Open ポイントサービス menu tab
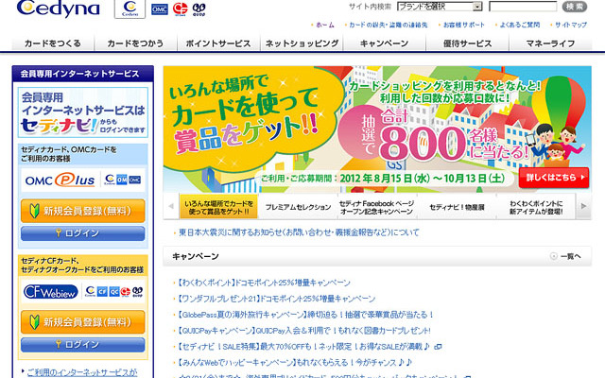This screenshot has width=605, height=378. click(x=218, y=43)
